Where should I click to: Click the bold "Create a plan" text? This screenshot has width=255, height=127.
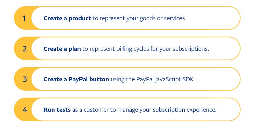tap(62, 49)
